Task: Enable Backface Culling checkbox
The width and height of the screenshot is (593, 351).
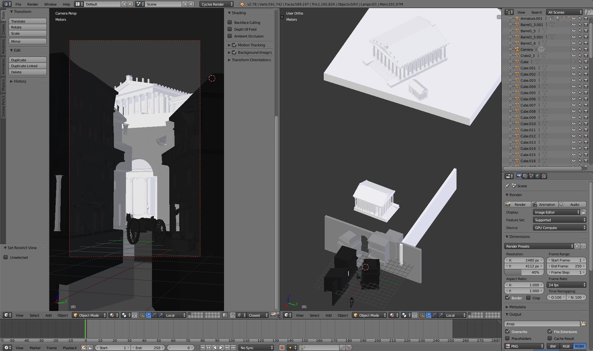Action: tap(230, 23)
